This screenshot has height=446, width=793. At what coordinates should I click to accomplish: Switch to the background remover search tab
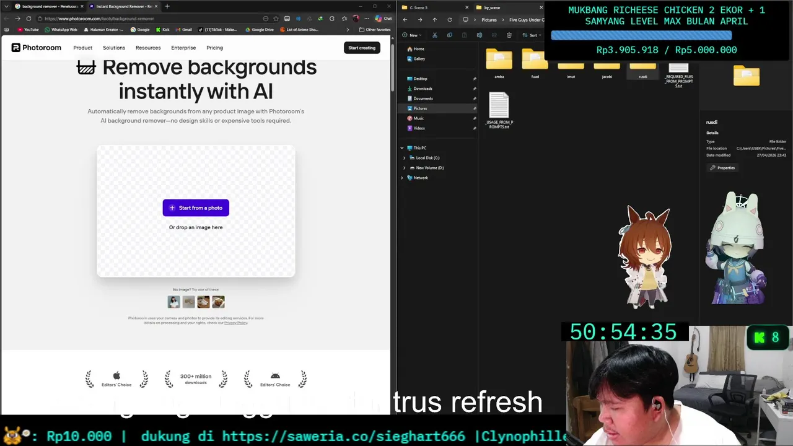48,6
